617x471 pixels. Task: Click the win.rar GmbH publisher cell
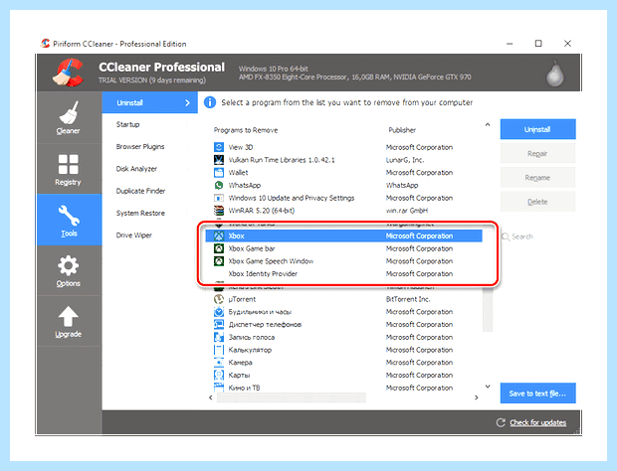(407, 211)
